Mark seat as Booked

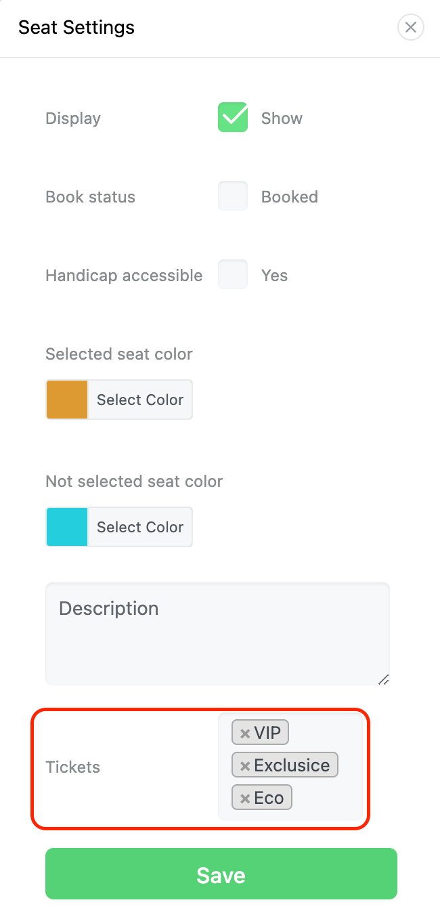tap(232, 196)
